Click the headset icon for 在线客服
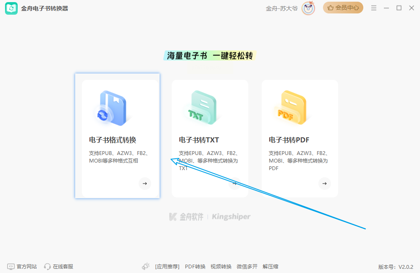Screen dimensions: 420x273 coord(47,267)
